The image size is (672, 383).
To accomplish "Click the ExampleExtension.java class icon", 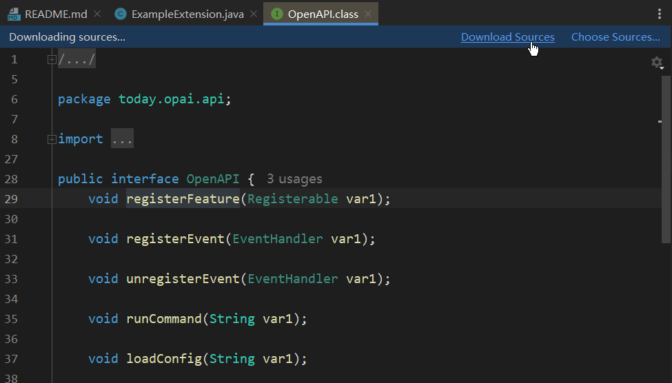I will (x=121, y=14).
